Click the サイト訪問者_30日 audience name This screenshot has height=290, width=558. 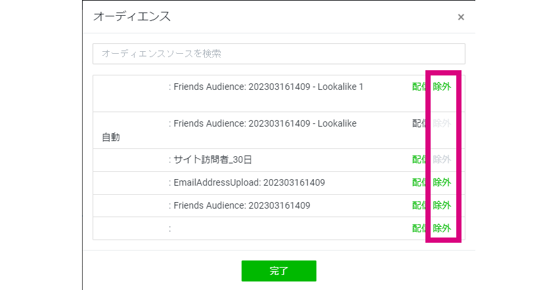point(213,159)
